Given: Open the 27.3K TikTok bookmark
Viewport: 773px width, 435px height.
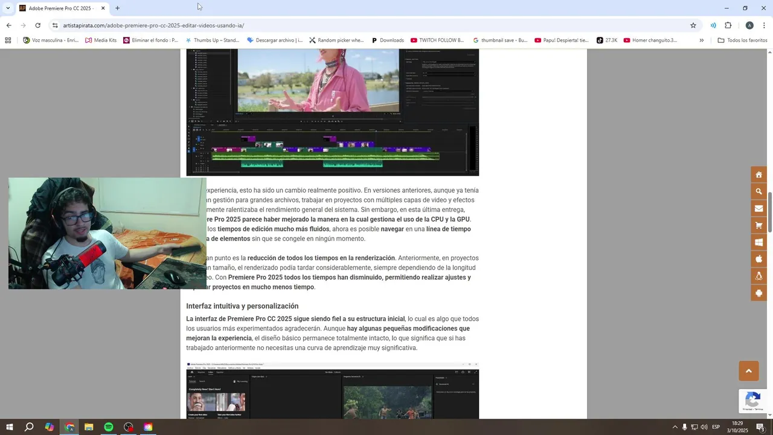Looking at the screenshot, I should tap(607, 40).
